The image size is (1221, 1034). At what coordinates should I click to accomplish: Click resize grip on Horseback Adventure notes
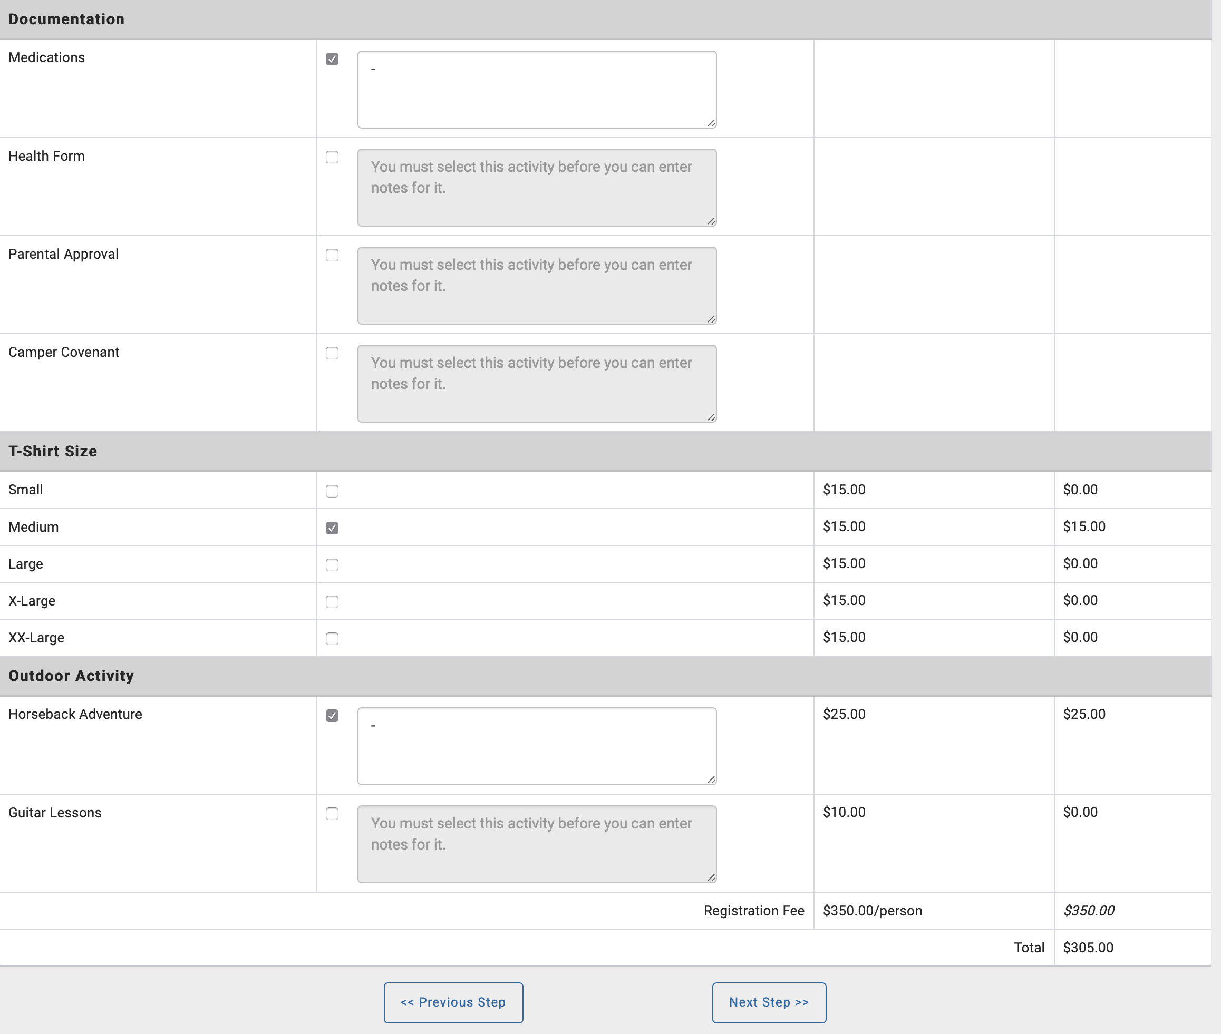(711, 779)
